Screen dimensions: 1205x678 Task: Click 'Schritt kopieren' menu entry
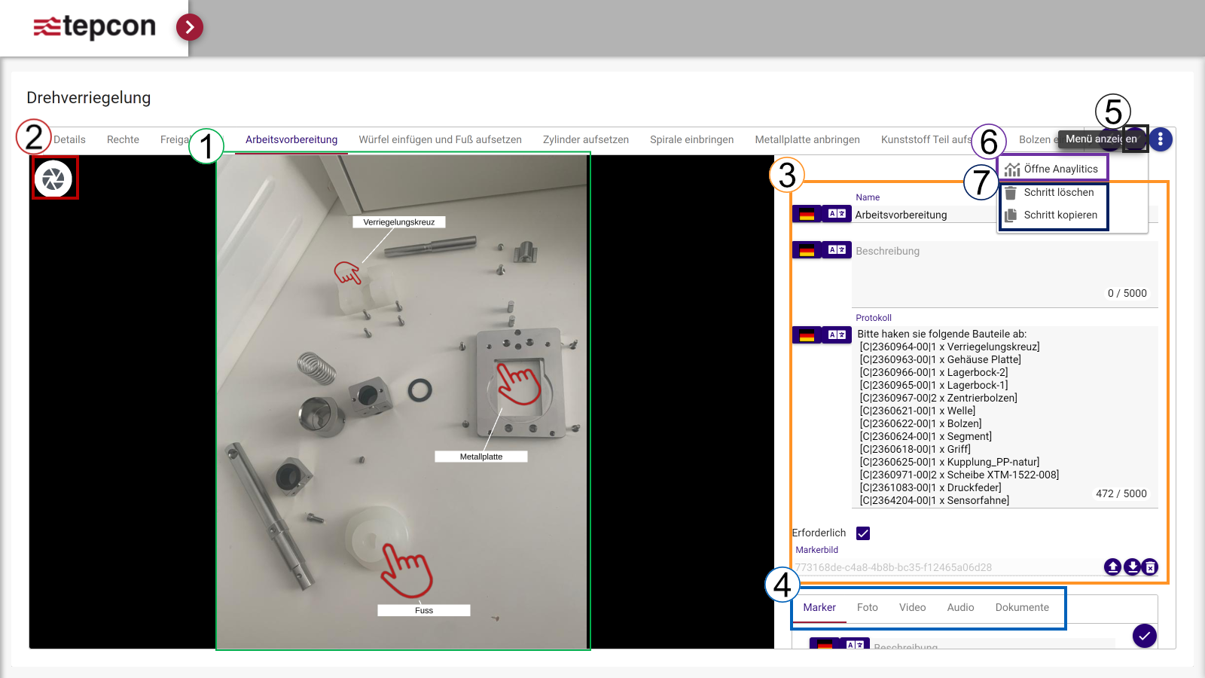pos(1060,215)
